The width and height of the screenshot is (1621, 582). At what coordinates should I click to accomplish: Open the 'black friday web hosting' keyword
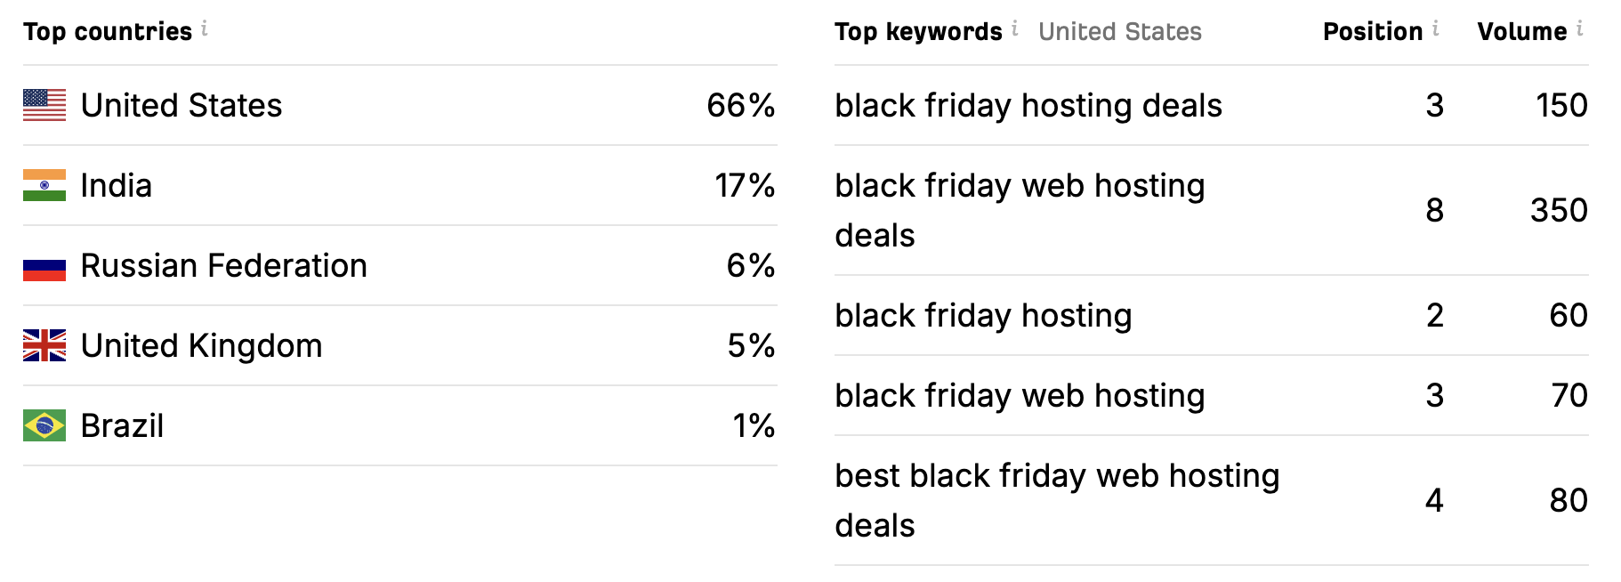coord(1020,396)
